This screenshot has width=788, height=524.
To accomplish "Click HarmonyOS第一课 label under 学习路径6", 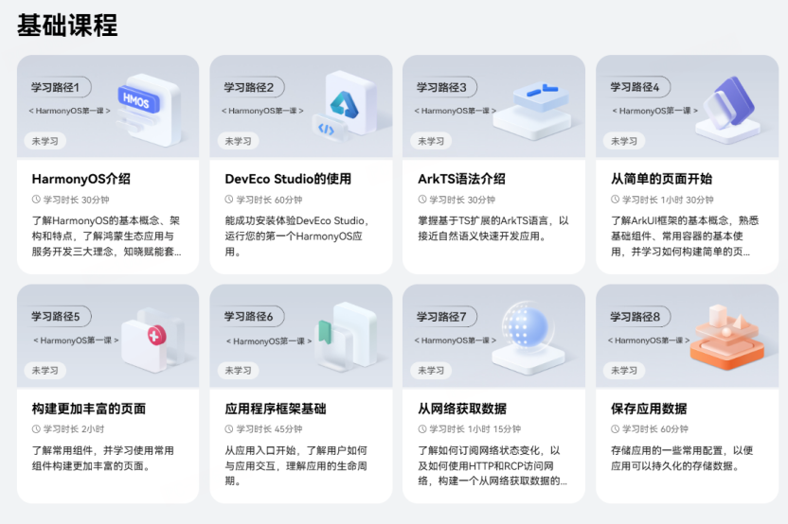I will 269,341.
